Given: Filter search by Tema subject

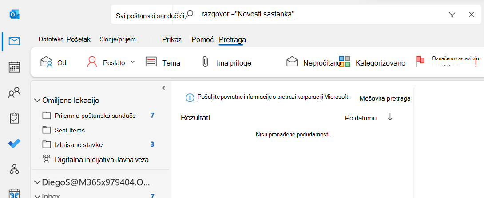Looking at the screenshot, I should click(x=163, y=62).
